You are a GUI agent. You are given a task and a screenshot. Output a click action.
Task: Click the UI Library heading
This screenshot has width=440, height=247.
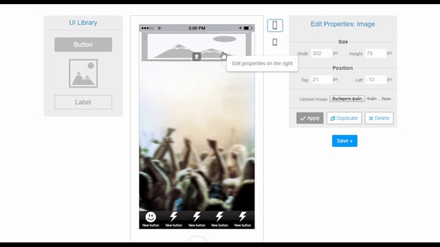pyautogui.click(x=83, y=23)
